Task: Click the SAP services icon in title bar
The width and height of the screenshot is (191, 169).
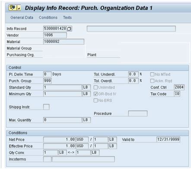Action: coord(13,7)
